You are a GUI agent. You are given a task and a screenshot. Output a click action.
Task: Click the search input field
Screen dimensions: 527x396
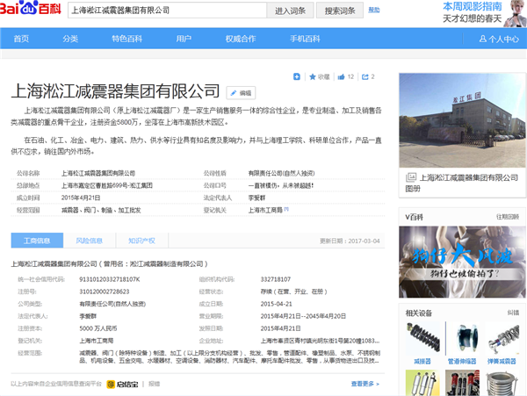[165, 11]
